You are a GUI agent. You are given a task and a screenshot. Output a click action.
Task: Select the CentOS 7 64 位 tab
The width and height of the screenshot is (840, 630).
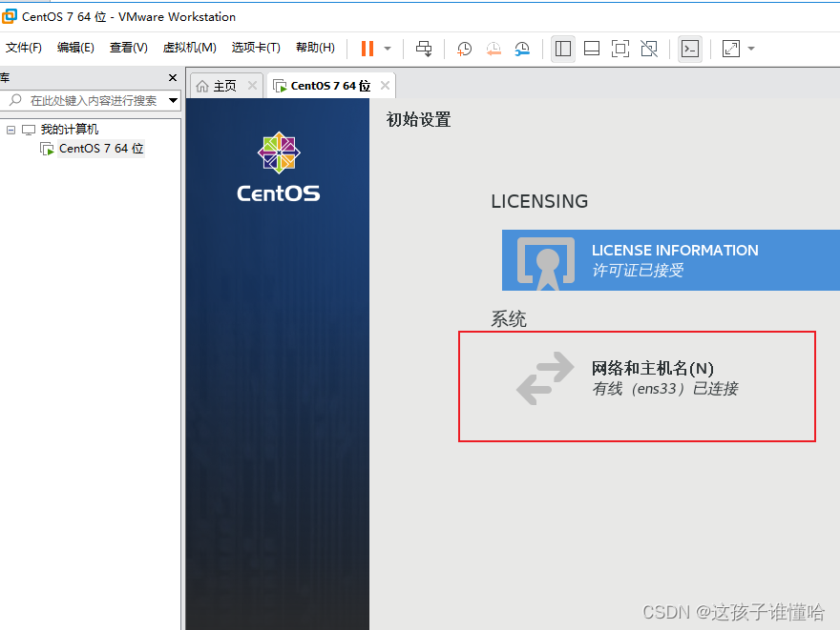[x=330, y=86]
